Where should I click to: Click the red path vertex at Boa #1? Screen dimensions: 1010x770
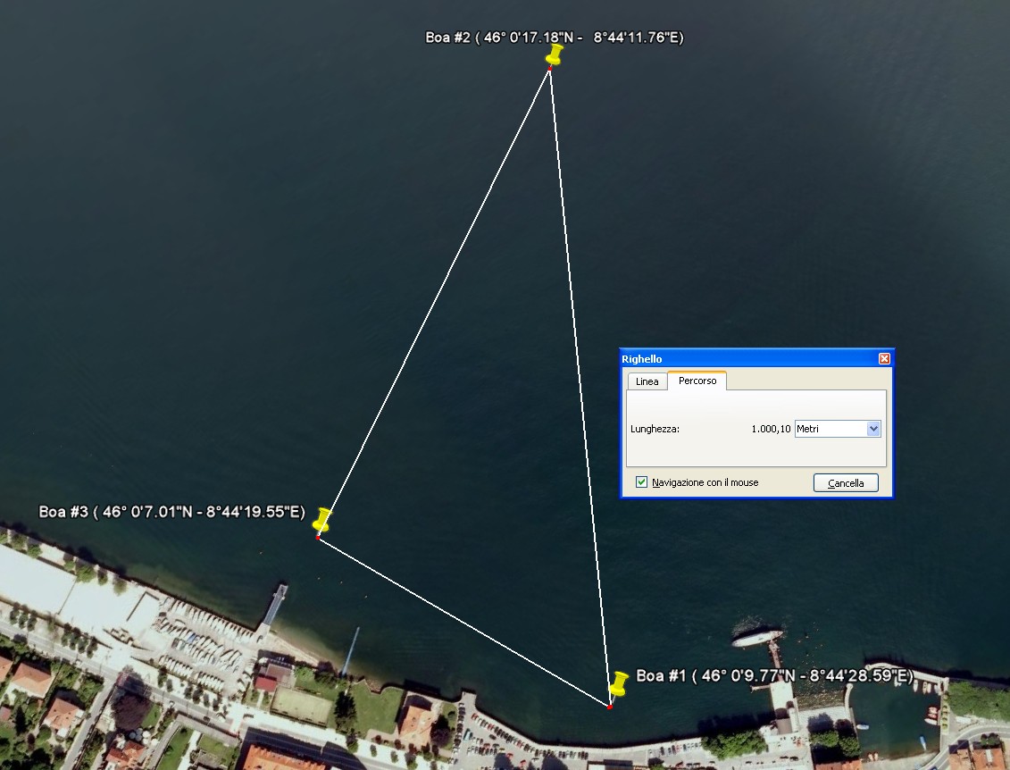pos(609,707)
